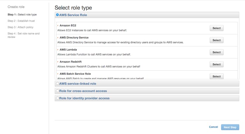Image resolution: width=245 pixels, height=134 pixels.
Task: Click the AWS Service Role header label
Action: tap(73, 15)
